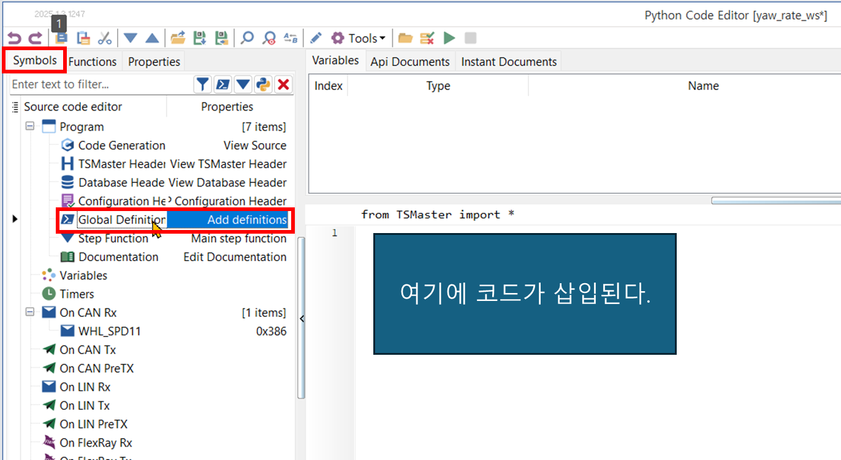Image resolution: width=841 pixels, height=460 pixels.
Task: Click the variables table horizontal scrollbar
Action: coord(775,200)
